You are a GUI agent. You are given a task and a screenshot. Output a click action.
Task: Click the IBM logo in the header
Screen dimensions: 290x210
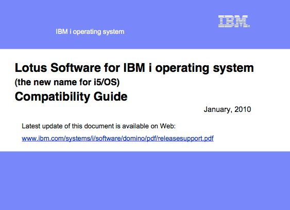coord(234,21)
